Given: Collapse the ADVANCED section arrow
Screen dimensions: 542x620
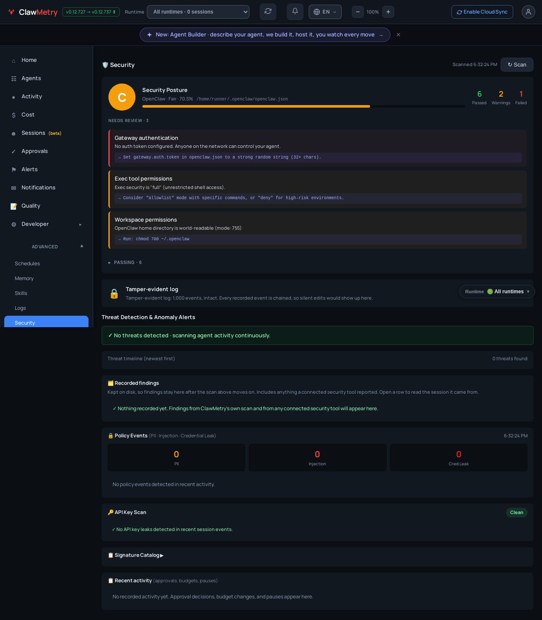Looking at the screenshot, I should tap(82, 246).
